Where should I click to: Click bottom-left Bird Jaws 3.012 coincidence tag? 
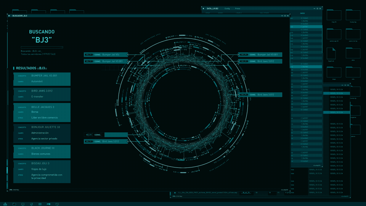click(x=106, y=141)
